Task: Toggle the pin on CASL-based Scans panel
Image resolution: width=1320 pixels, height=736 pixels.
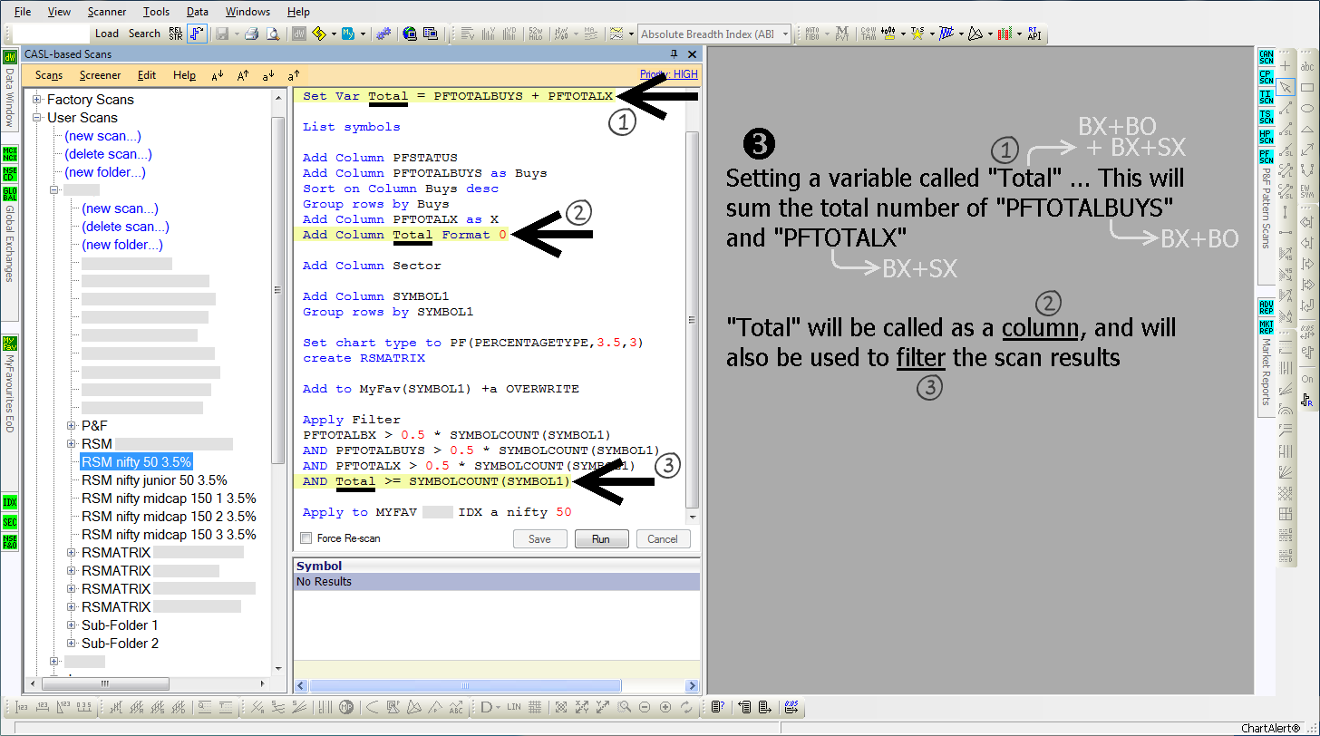Action: pyautogui.click(x=675, y=54)
